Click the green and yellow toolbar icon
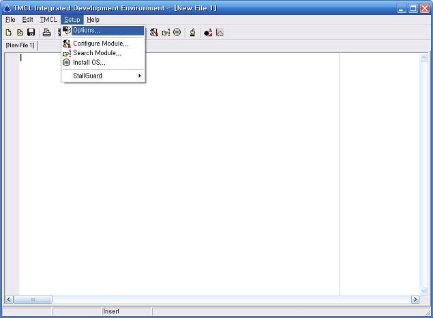Screen dimensions: 433x318 [192, 33]
